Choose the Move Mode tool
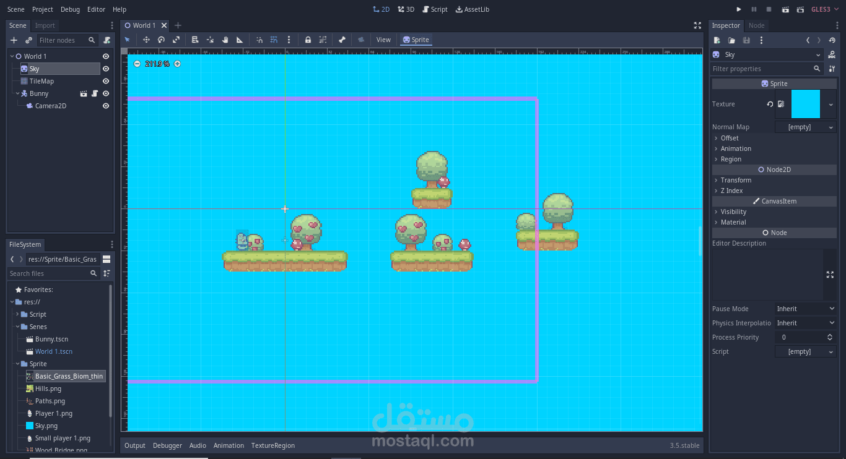846x459 pixels. pyautogui.click(x=146, y=40)
